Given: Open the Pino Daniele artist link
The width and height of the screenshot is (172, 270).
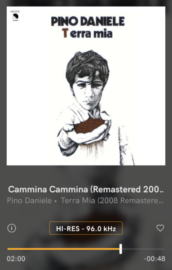Looking at the screenshot, I should (x=29, y=200).
